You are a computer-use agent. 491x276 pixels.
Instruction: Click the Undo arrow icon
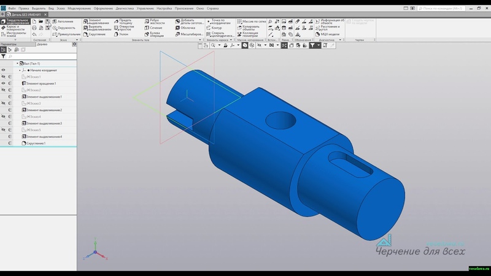pos(34,34)
